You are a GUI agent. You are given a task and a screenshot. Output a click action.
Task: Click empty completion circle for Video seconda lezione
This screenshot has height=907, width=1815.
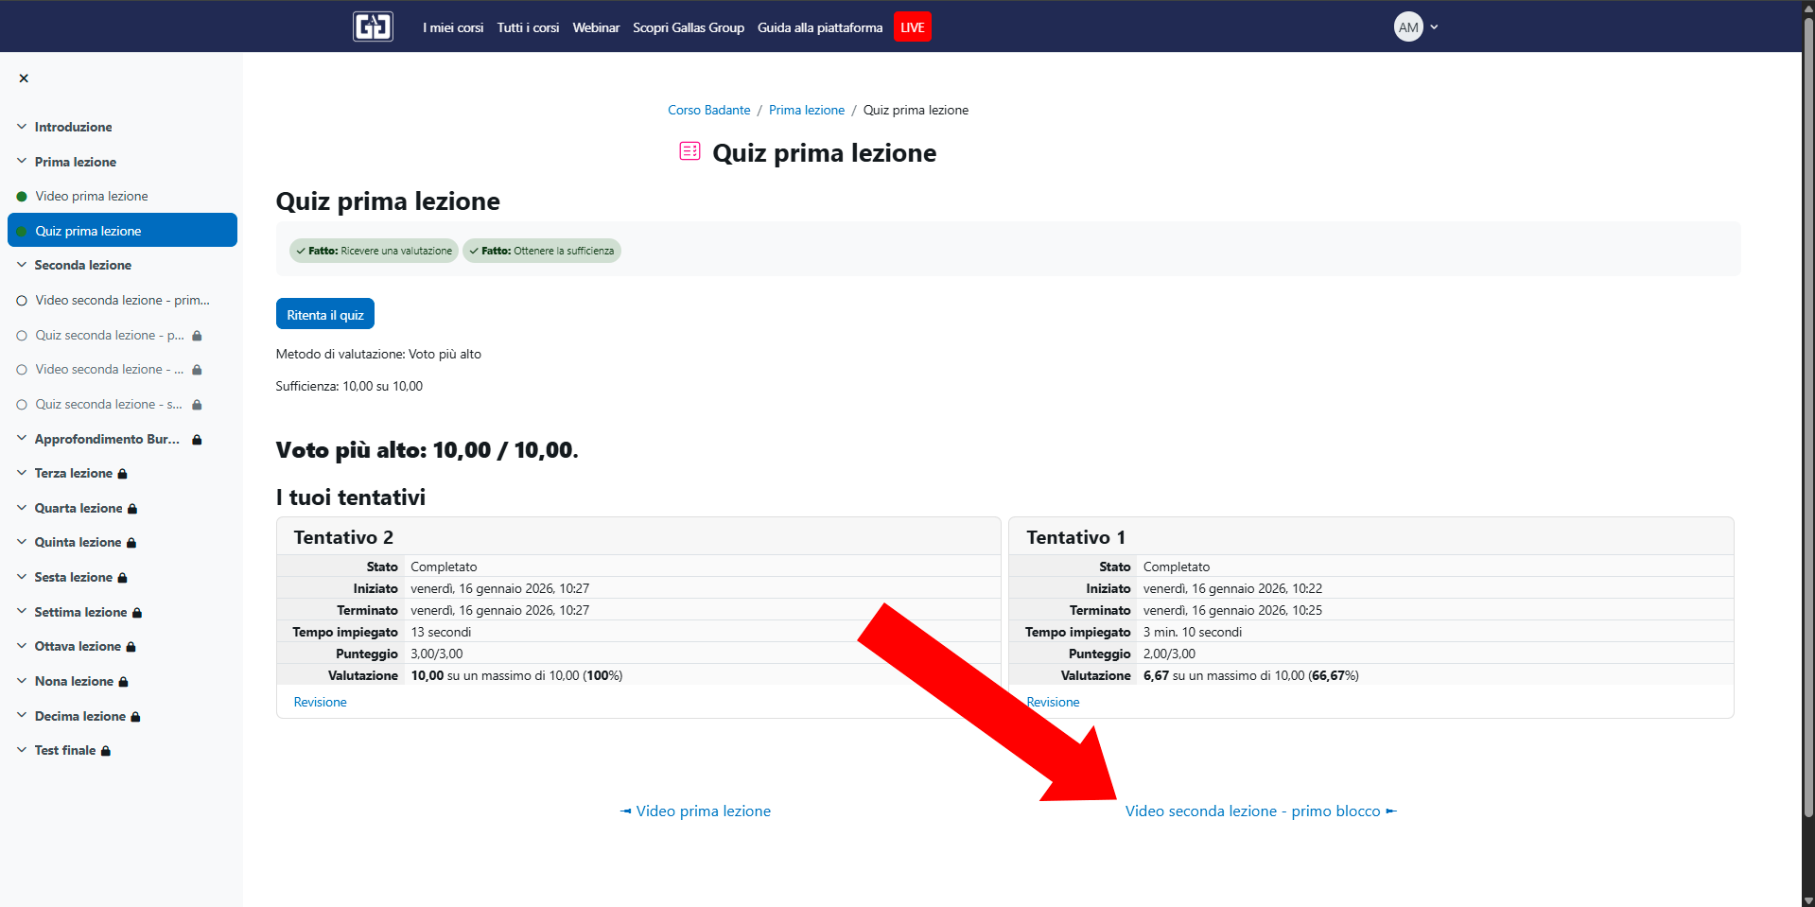coord(22,301)
